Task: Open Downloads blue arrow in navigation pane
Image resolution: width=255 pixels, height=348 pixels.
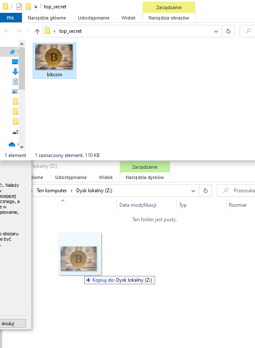Action: (x=15, y=71)
